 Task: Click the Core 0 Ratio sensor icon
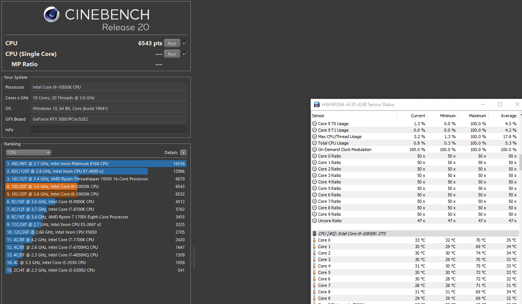click(x=314, y=156)
